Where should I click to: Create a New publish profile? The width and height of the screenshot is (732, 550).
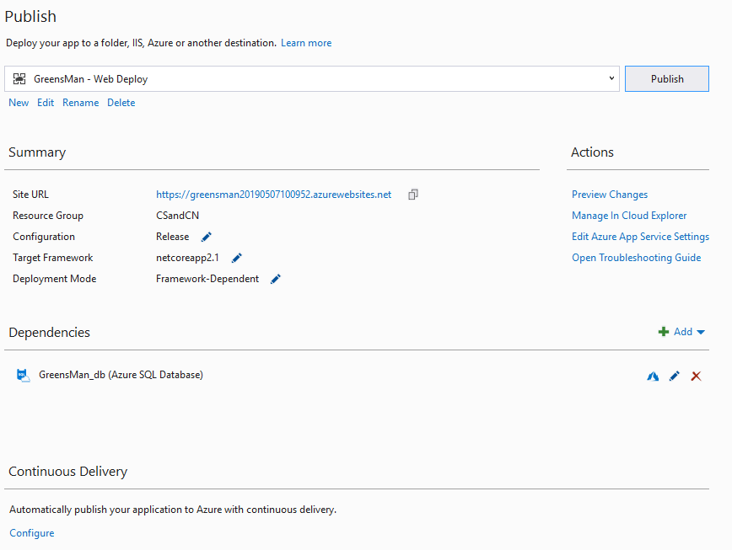(19, 103)
